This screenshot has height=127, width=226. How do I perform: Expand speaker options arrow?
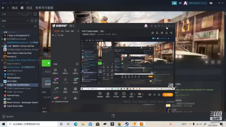143,95
